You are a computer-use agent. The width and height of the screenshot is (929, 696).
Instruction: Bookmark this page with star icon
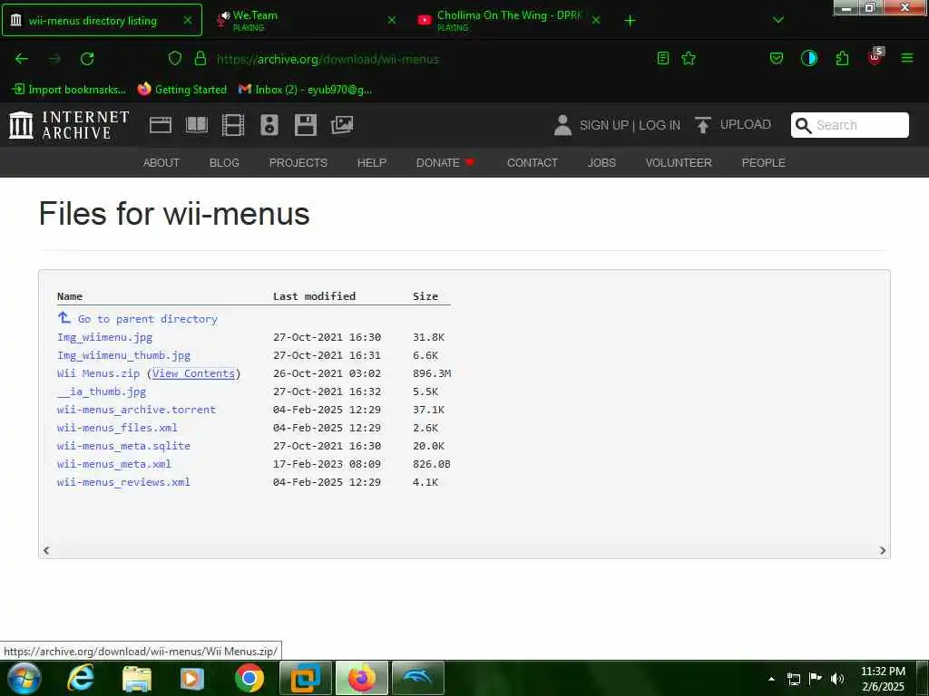point(689,58)
